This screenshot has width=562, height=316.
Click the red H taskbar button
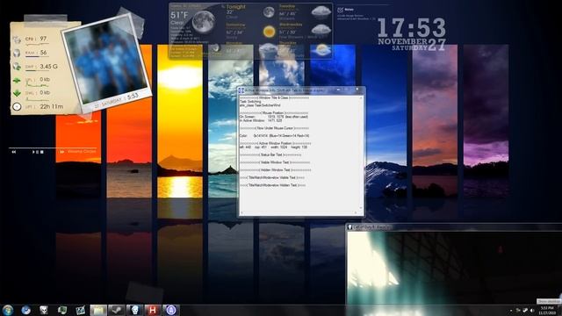coord(153,310)
